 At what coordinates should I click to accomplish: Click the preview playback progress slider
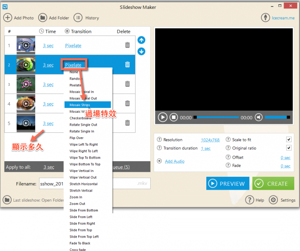pos(216,117)
